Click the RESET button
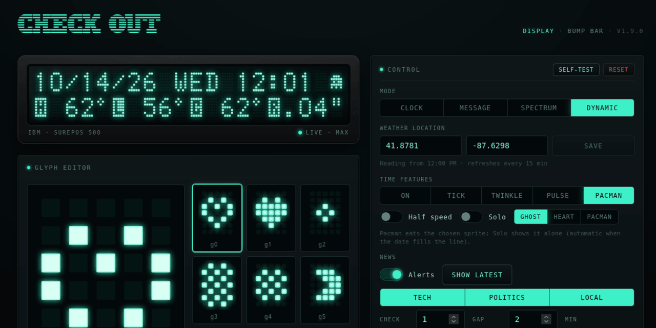 pyautogui.click(x=619, y=70)
